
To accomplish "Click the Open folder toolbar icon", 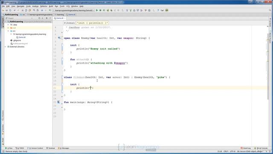I will pos(3,10).
